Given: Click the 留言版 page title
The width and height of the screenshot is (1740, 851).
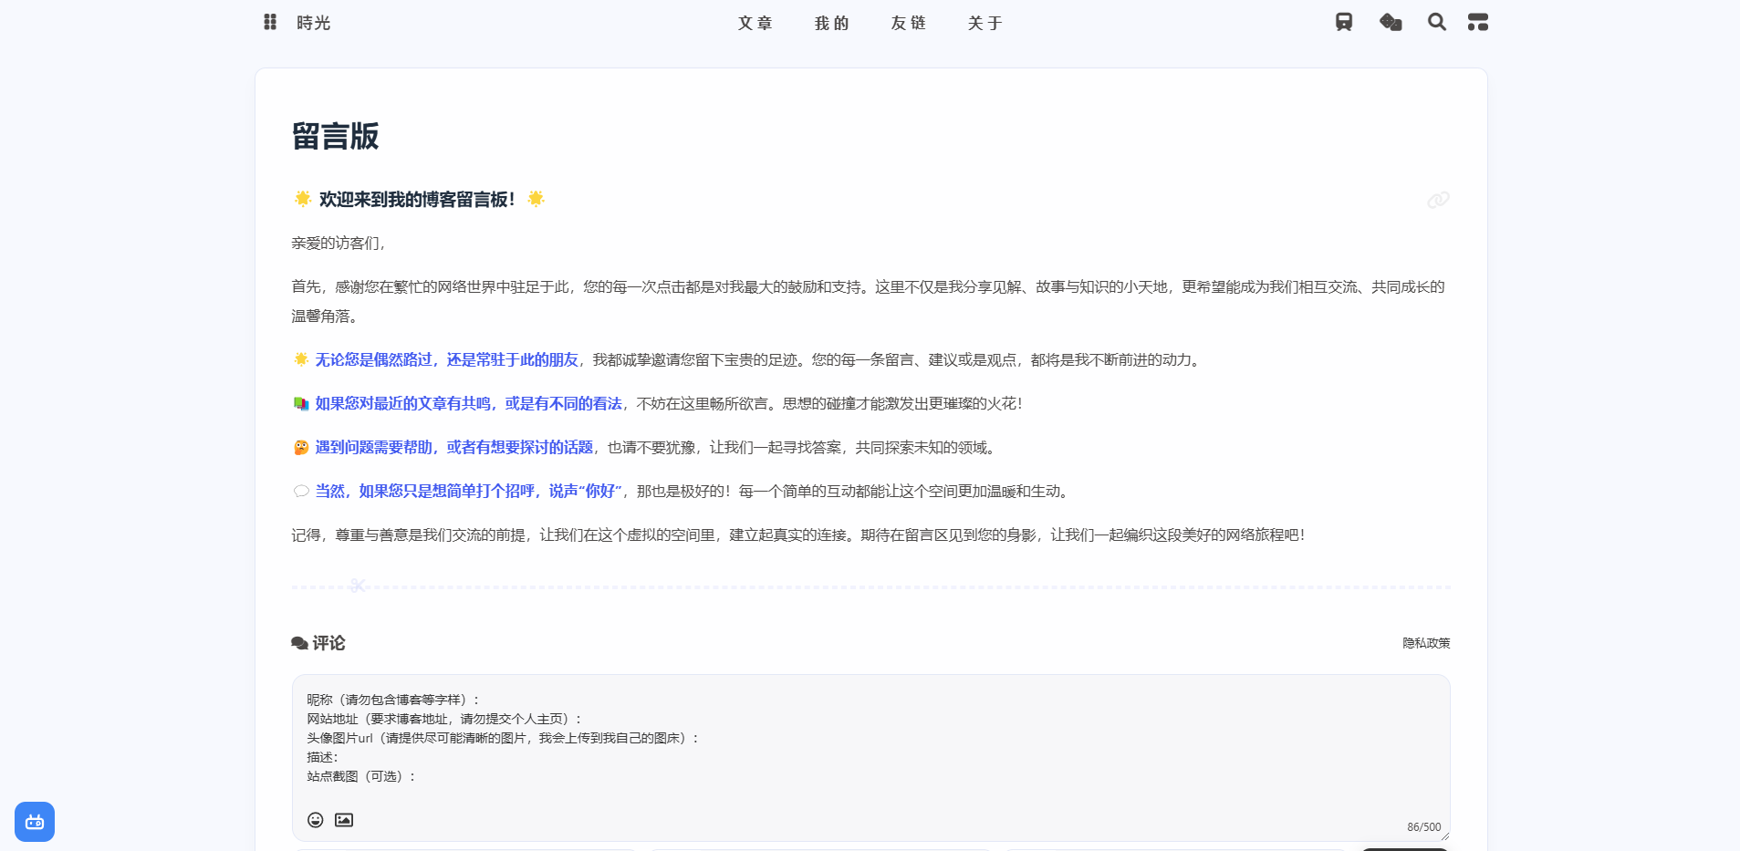Looking at the screenshot, I should pos(335,136).
